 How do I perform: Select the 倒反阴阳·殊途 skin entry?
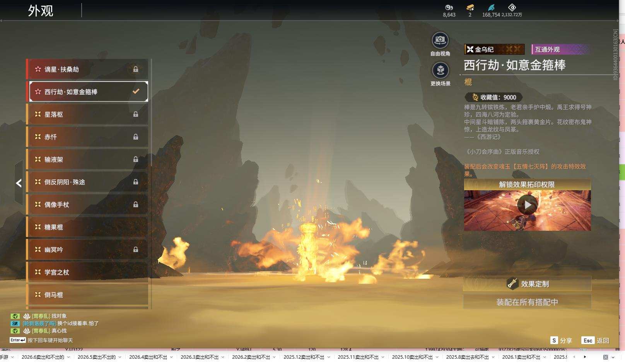[x=87, y=182]
